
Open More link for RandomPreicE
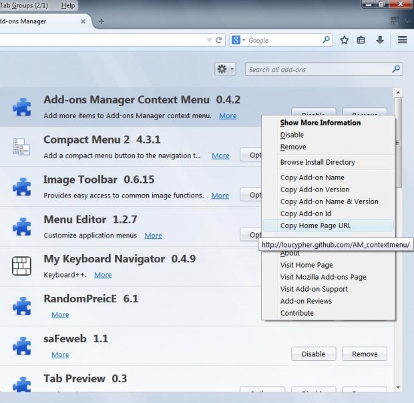tap(60, 315)
